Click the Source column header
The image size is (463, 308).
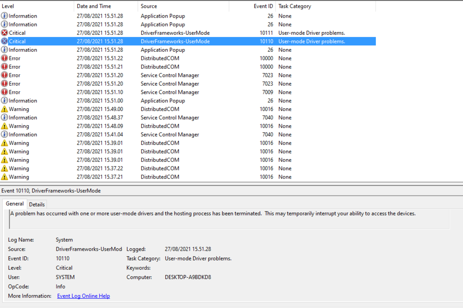click(183, 6)
